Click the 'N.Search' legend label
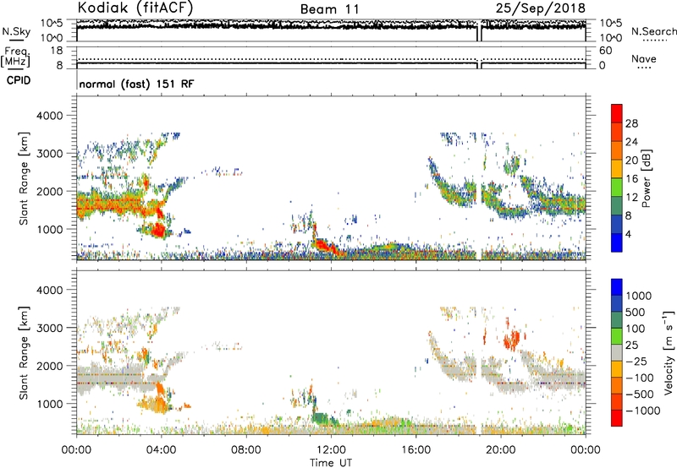The width and height of the screenshot is (677, 468). pos(653,31)
